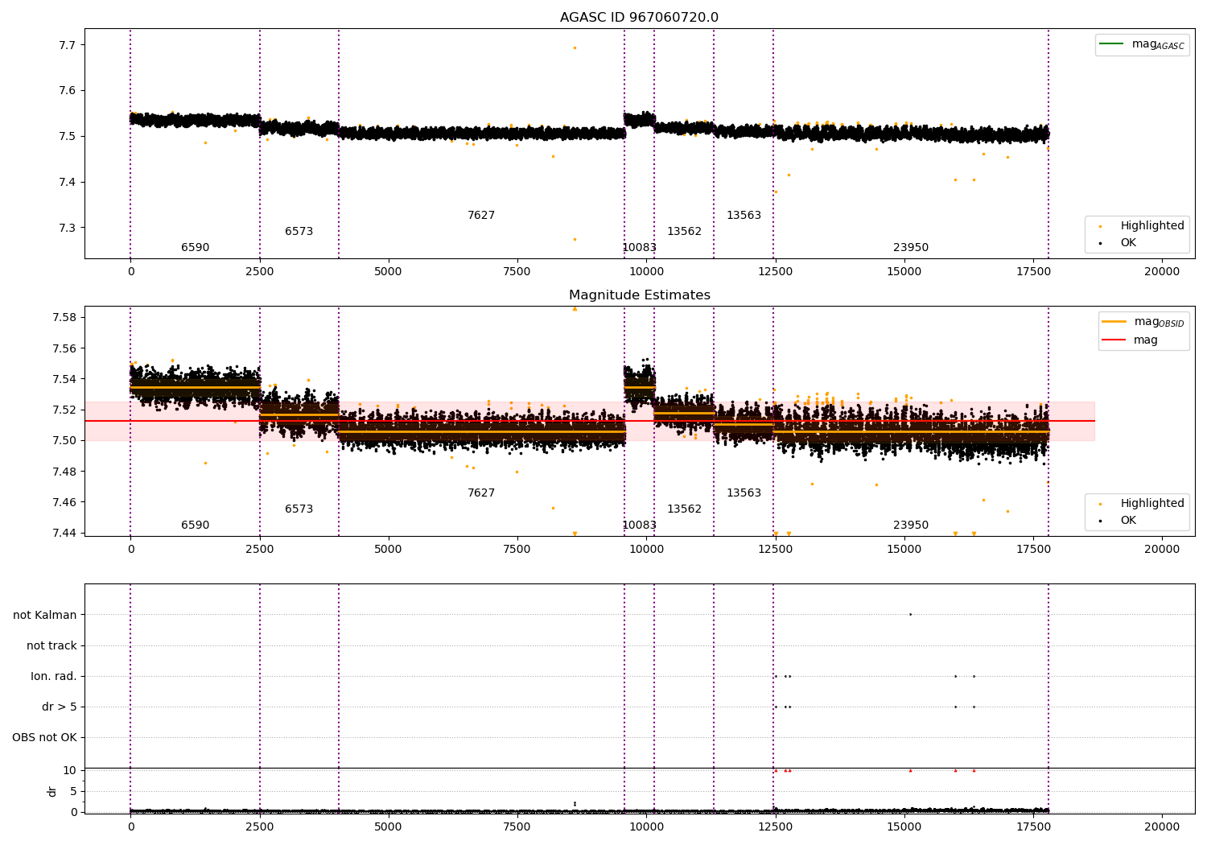Click obsid label 10083 in Magnitude Estimates plot
1207x845 pixels.
coord(639,526)
